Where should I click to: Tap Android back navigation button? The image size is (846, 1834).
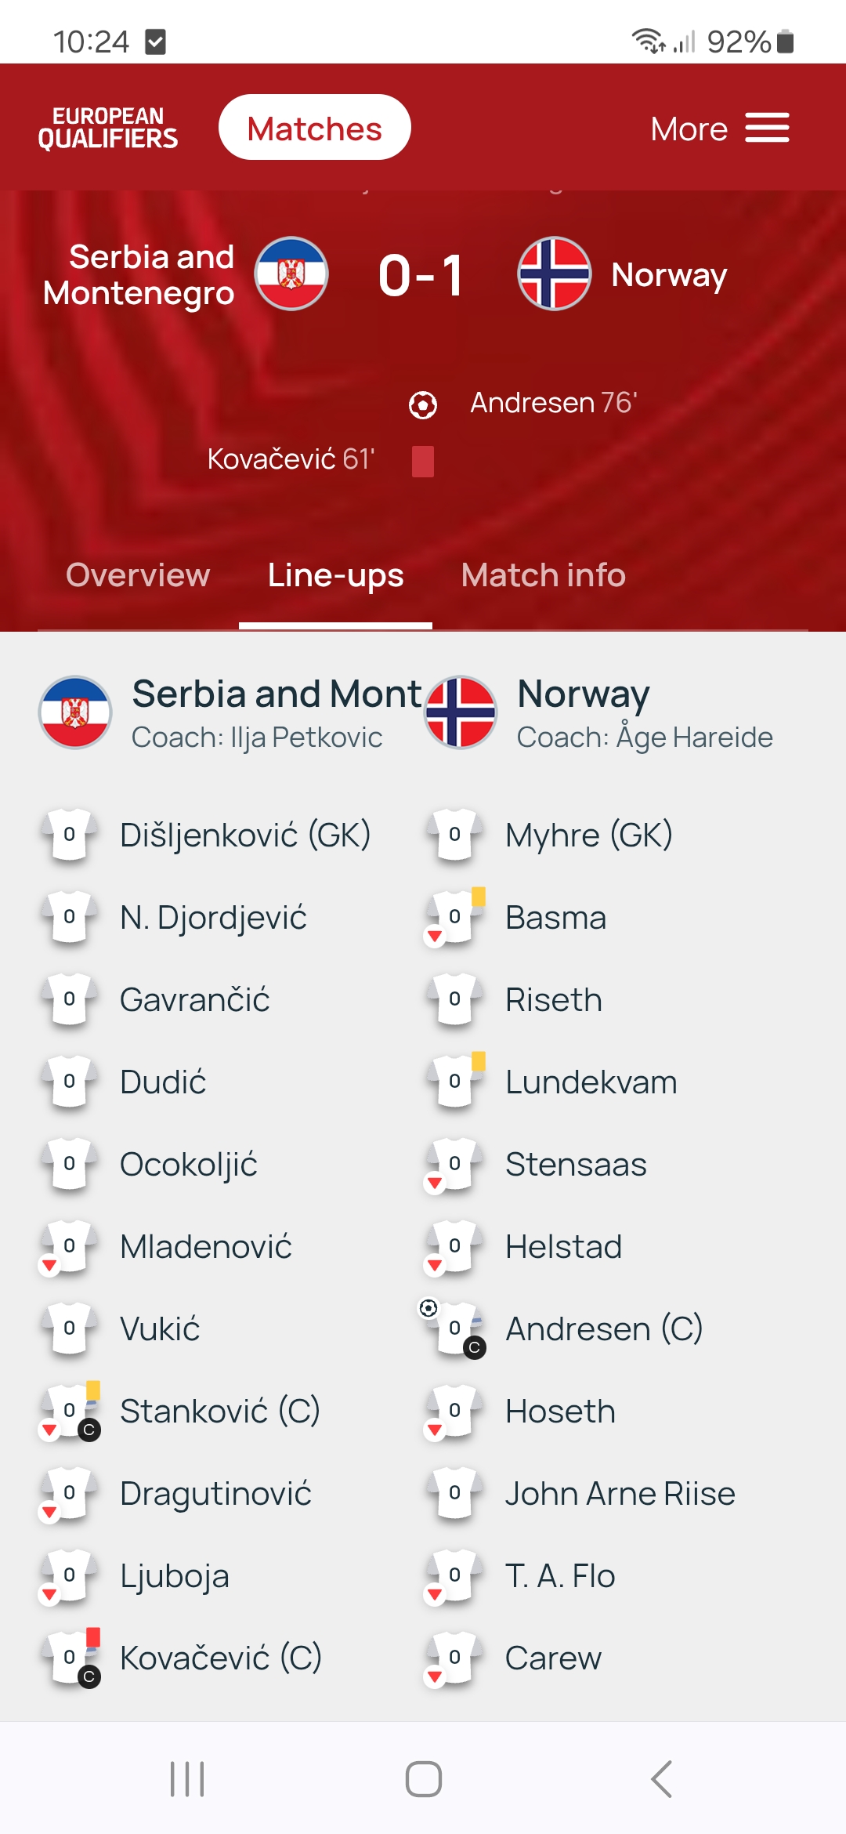[x=660, y=1778]
